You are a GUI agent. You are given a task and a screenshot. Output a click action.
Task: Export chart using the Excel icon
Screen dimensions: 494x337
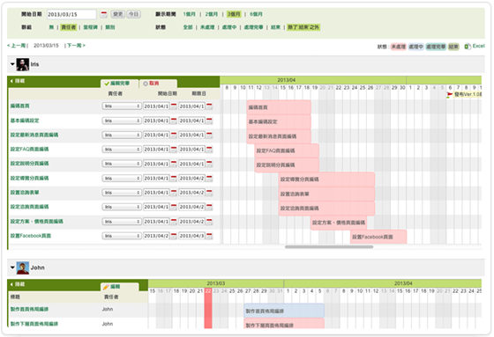pyautogui.click(x=468, y=47)
